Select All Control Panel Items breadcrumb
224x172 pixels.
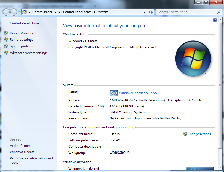tap(75, 12)
